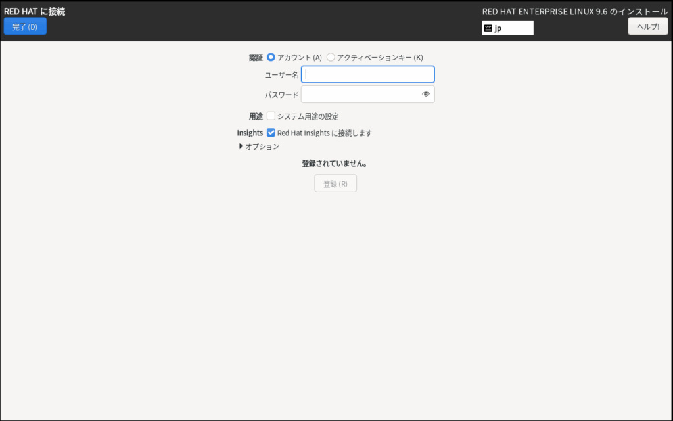673x421 pixels.
Task: Click inside the パスワード input field
Action: 359,95
